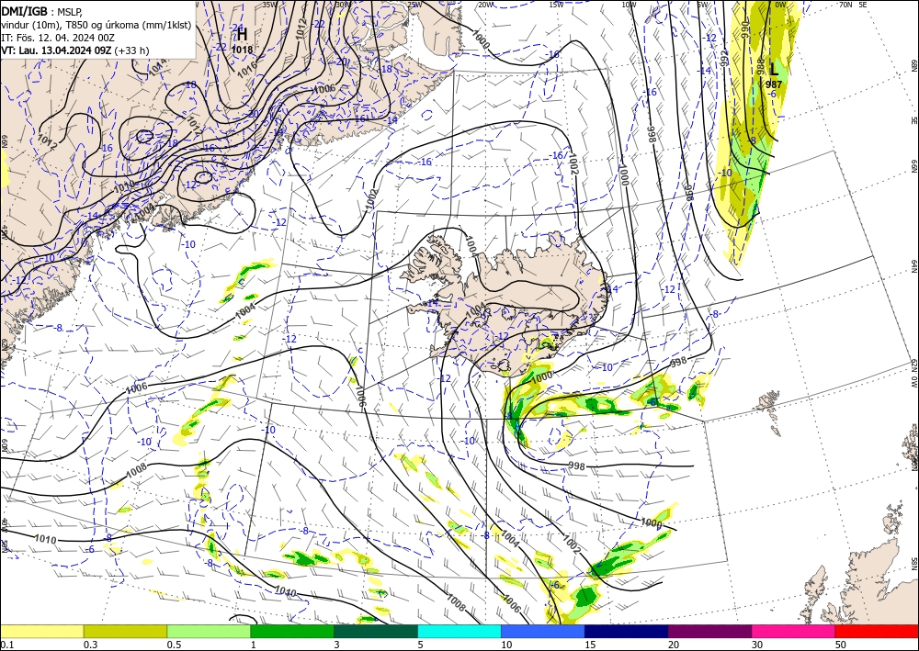Click the yellow 0.1–0.3 mm legend swatch

click(x=41, y=631)
